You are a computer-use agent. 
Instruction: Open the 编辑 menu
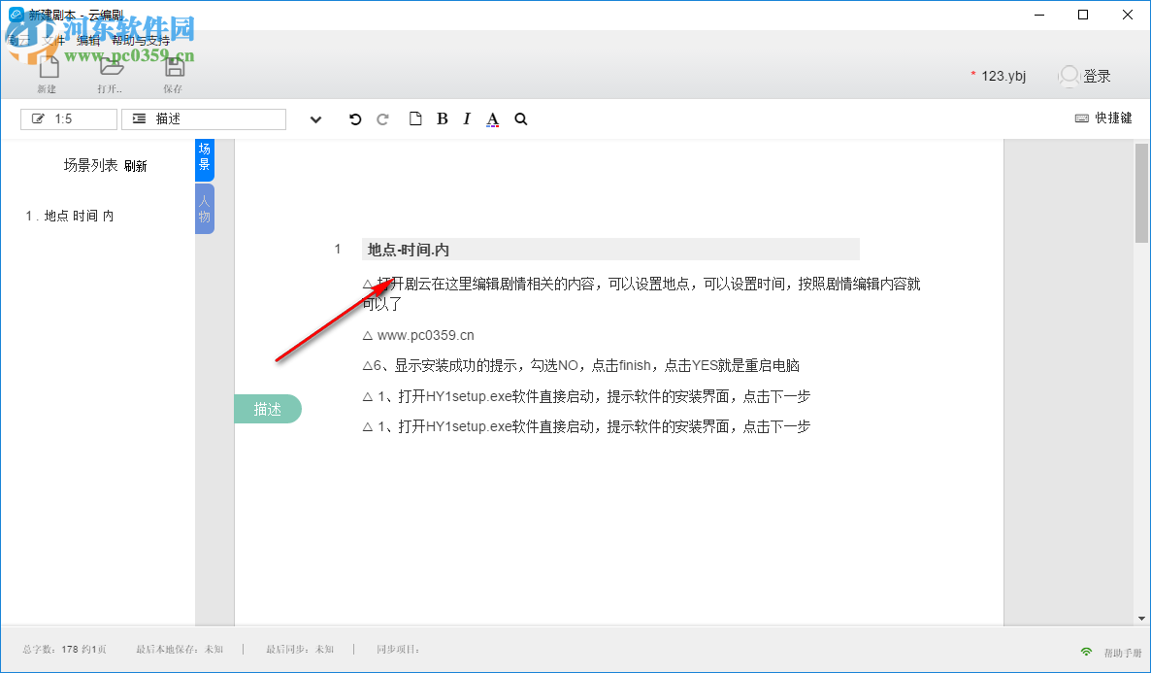87,41
